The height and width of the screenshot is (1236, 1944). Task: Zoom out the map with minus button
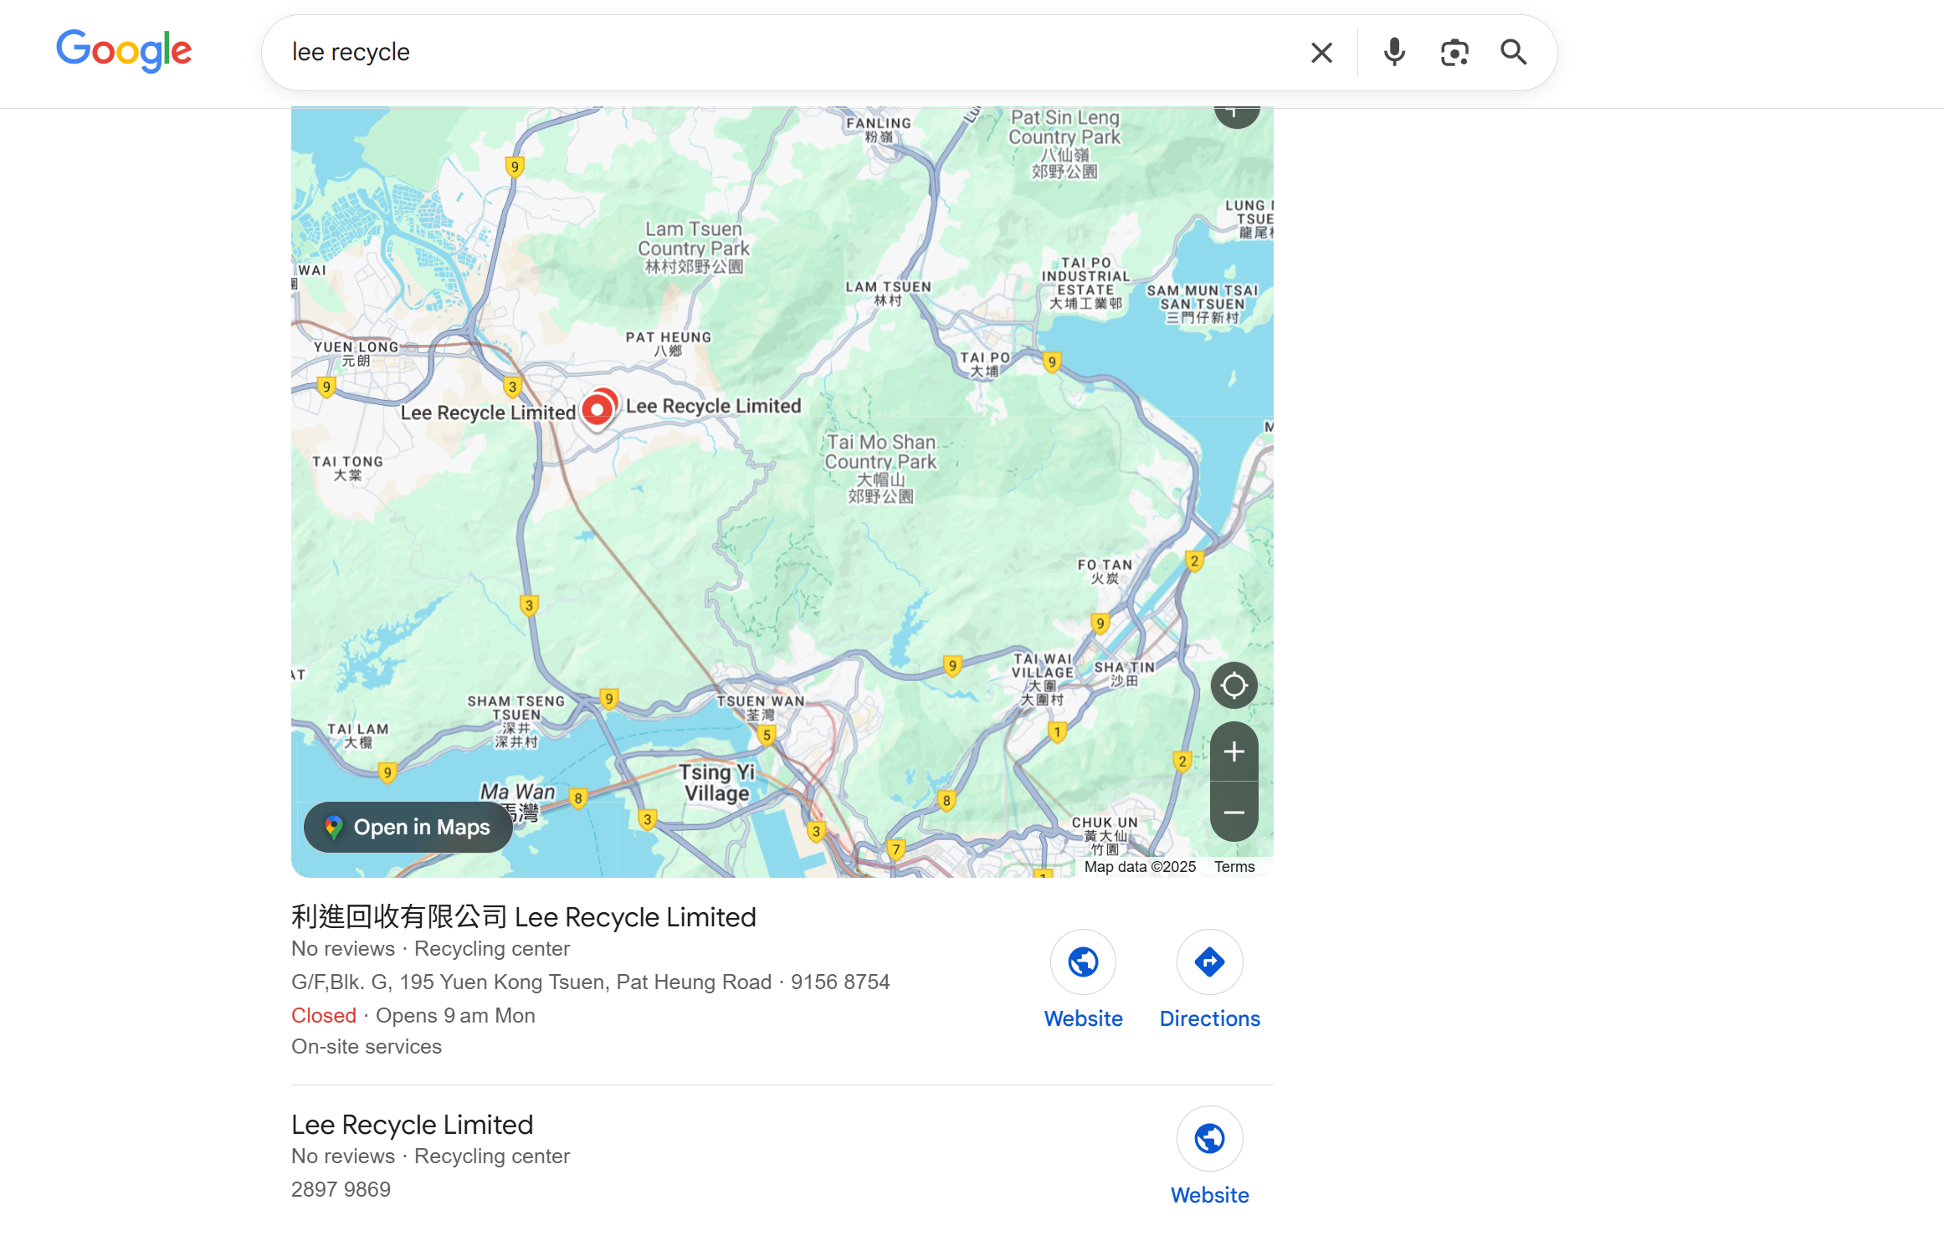pyautogui.click(x=1234, y=812)
